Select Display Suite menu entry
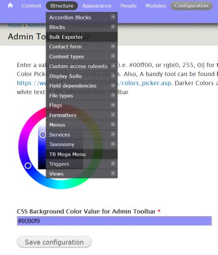Screen dimensions: 218x255 (x=82, y=76)
